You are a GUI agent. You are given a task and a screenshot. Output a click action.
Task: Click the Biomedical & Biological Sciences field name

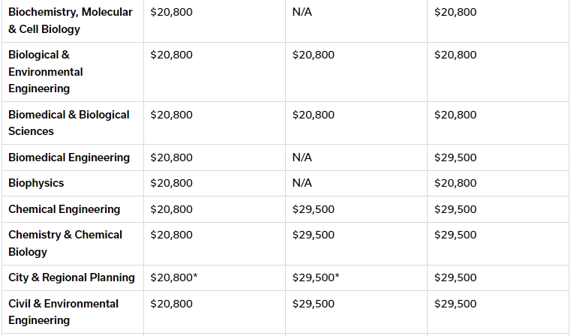coord(69,123)
